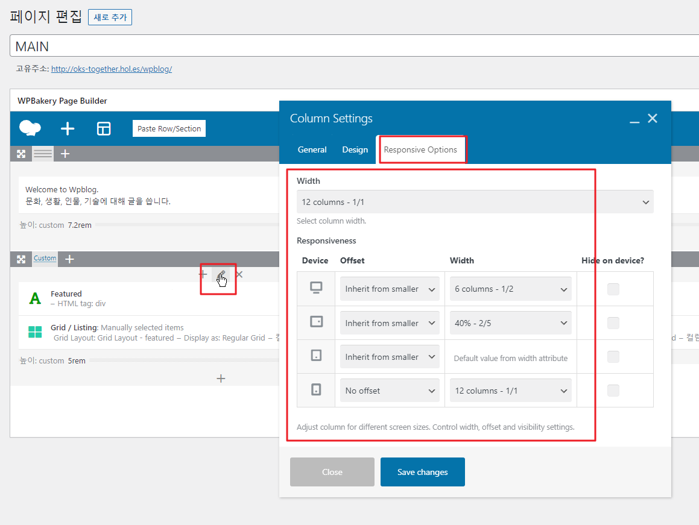The width and height of the screenshot is (699, 525).
Task: Open landscape-tablet row offset dropdown
Action: pos(390,323)
